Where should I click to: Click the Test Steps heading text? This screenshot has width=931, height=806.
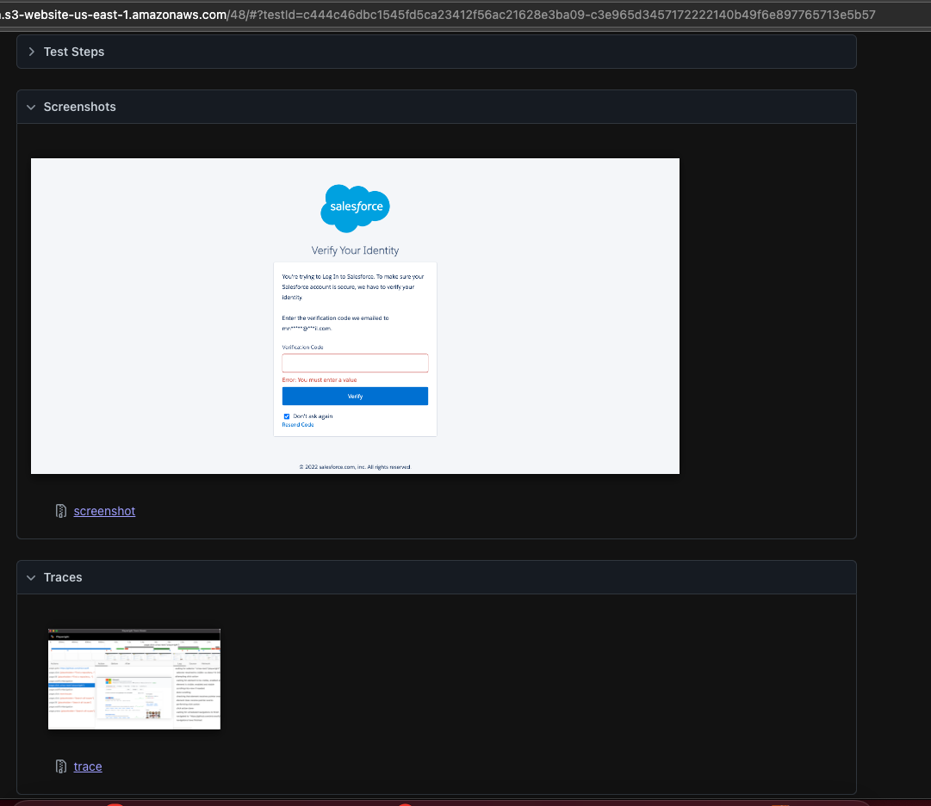74,52
